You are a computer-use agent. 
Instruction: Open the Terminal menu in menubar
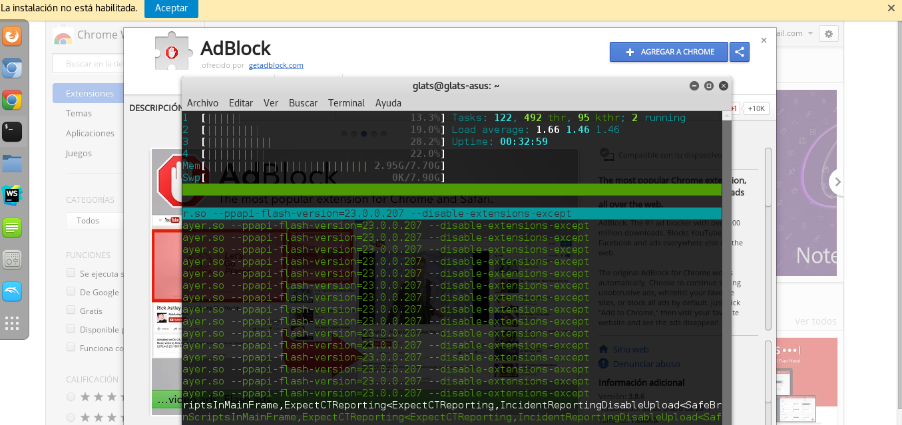346,103
